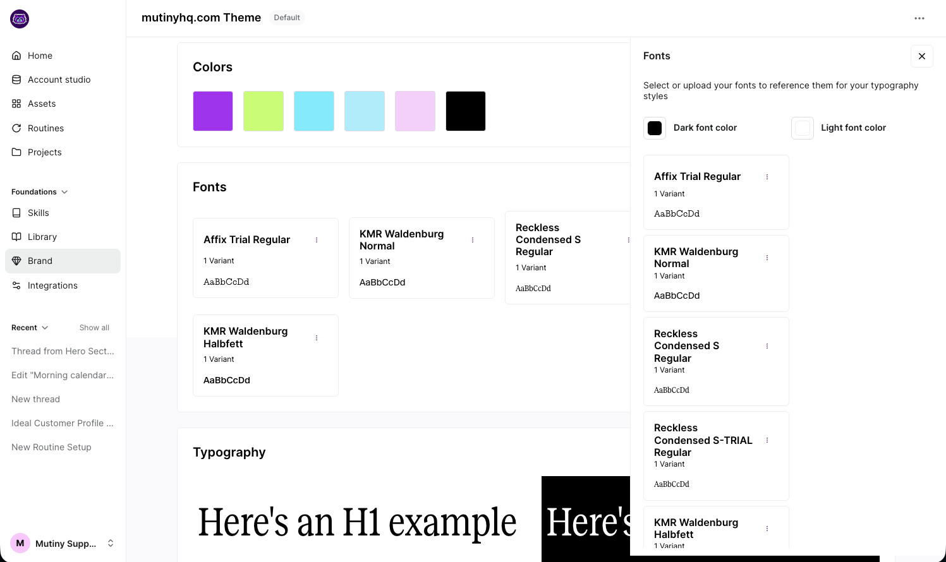Click the Default theme badge
The width and height of the screenshot is (946, 562).
tap(287, 18)
